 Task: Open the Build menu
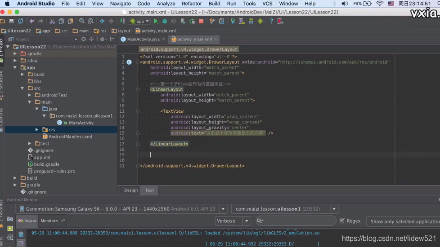[215, 4]
